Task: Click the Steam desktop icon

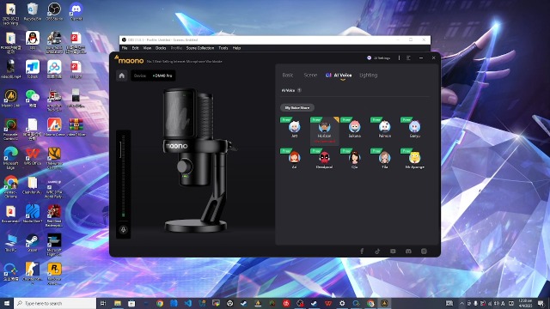Action: 33,242
